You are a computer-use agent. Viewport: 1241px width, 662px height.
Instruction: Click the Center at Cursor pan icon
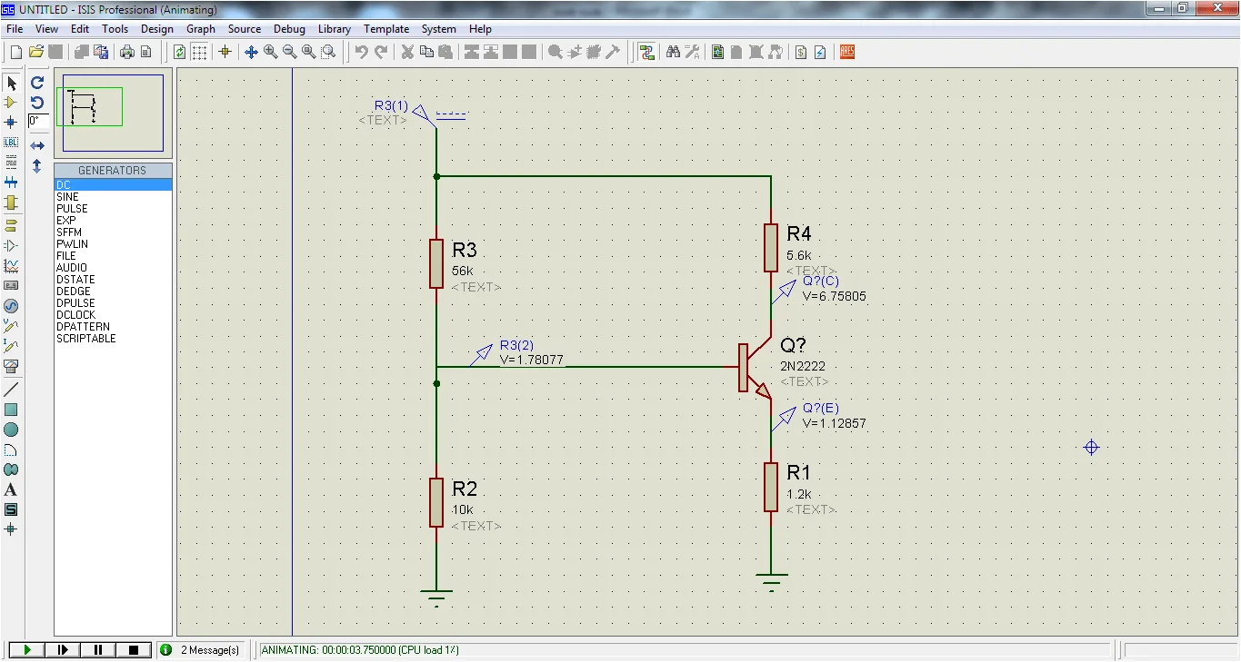(x=252, y=52)
